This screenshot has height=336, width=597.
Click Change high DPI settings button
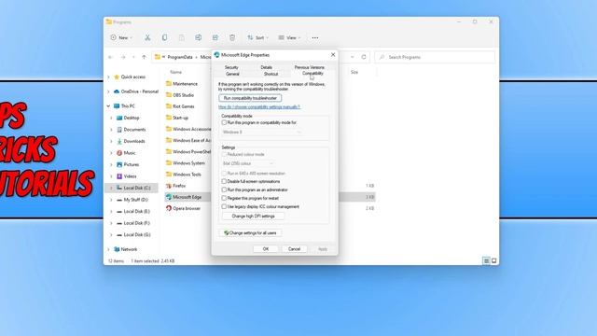coord(253,217)
